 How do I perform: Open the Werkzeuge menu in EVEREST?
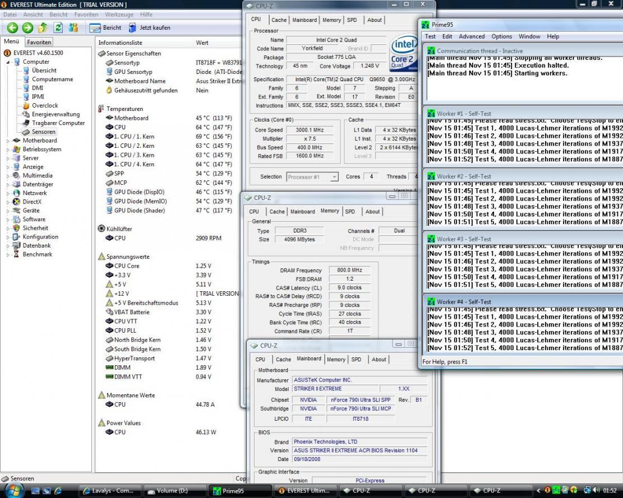click(x=119, y=15)
